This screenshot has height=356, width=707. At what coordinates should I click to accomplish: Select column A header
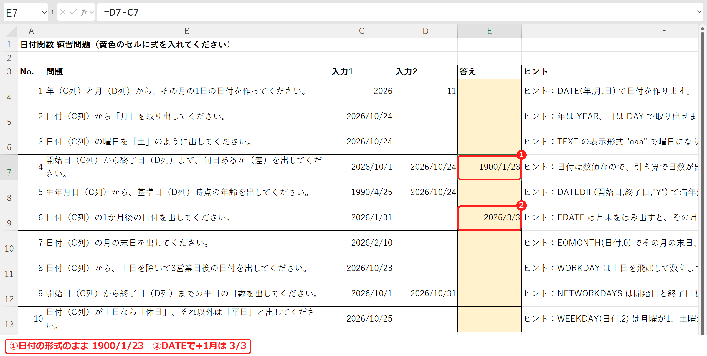click(31, 31)
